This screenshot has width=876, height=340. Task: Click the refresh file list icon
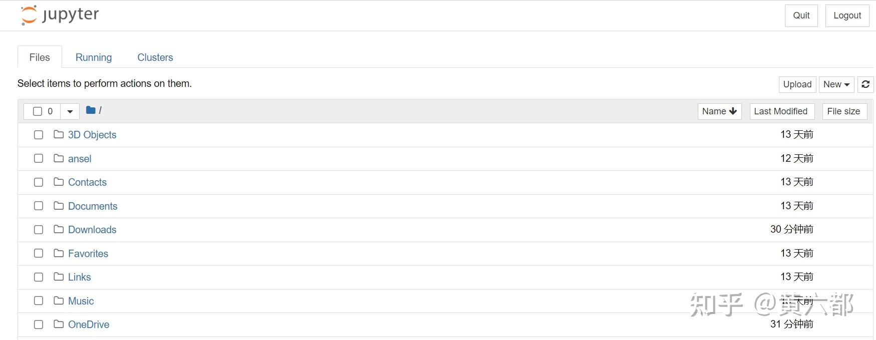click(865, 84)
